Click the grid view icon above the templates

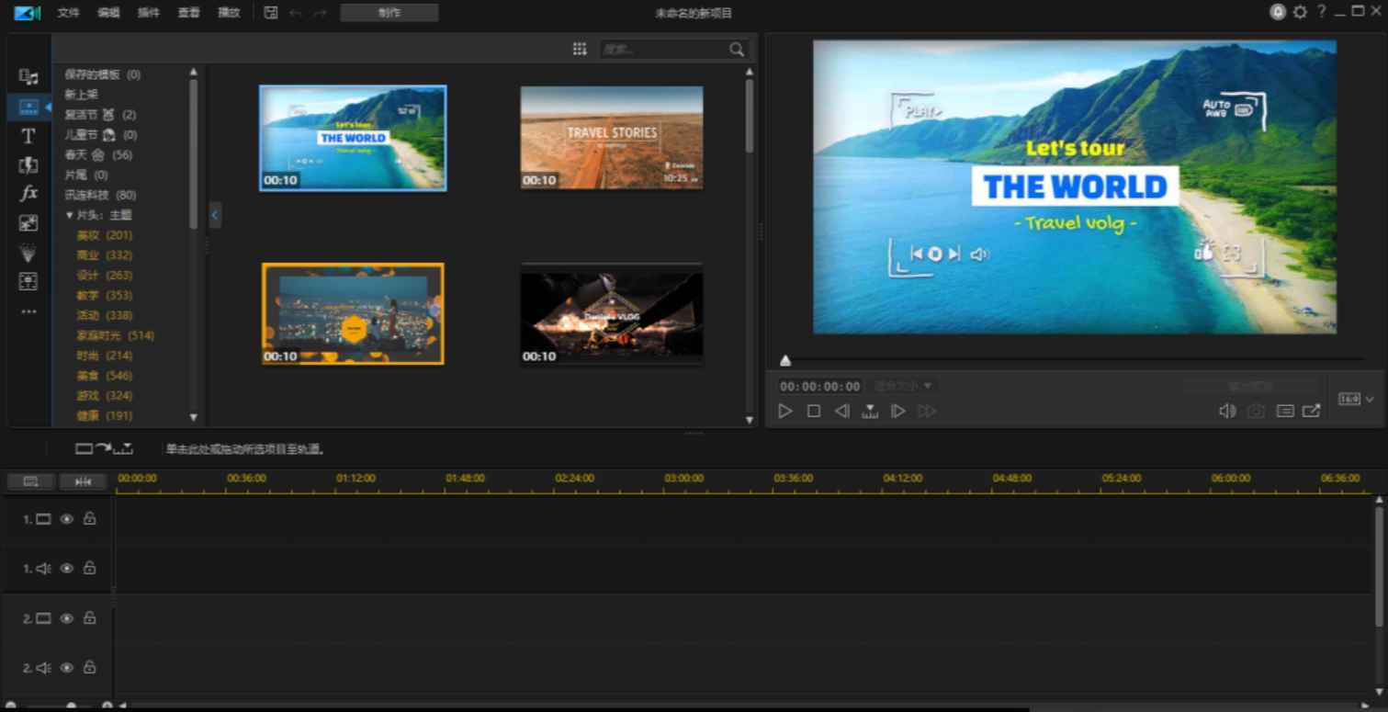(580, 48)
